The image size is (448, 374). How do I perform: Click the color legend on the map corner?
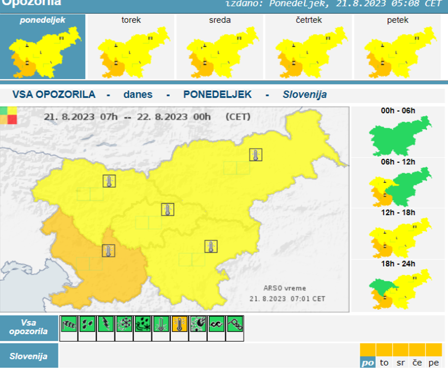tap(9, 115)
